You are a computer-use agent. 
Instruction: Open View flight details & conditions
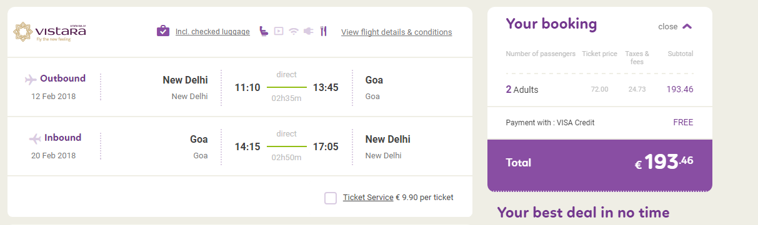coord(396,32)
